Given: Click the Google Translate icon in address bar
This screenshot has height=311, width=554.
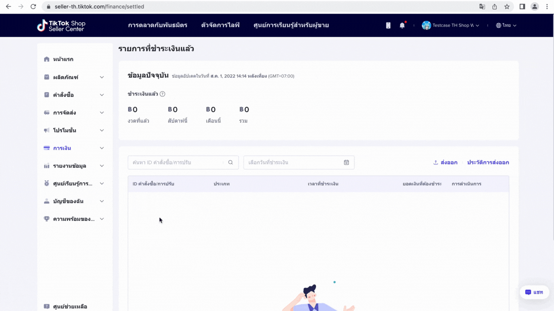Looking at the screenshot, I should click(x=482, y=7).
